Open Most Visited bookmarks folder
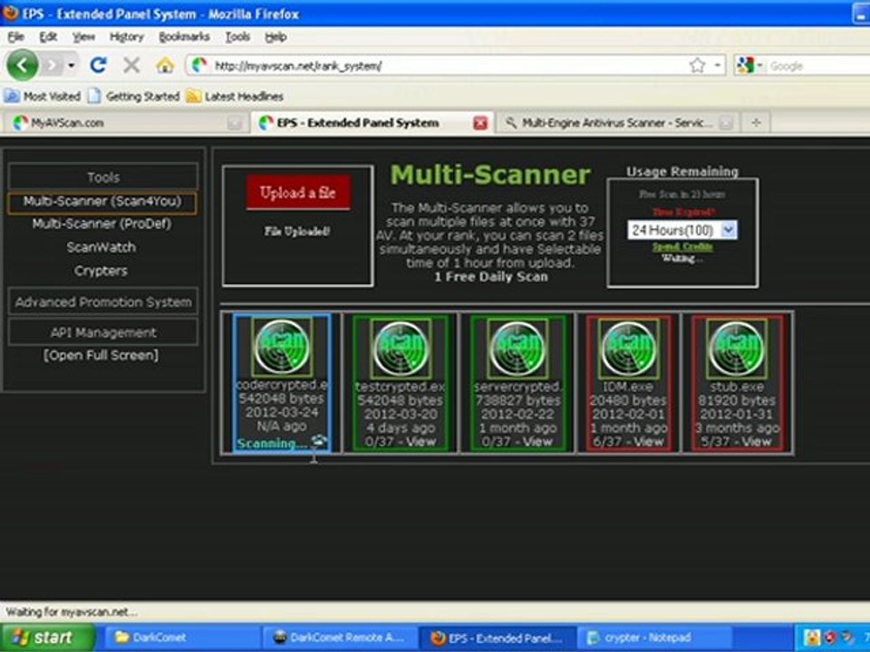The height and width of the screenshot is (652, 870). tap(43, 97)
